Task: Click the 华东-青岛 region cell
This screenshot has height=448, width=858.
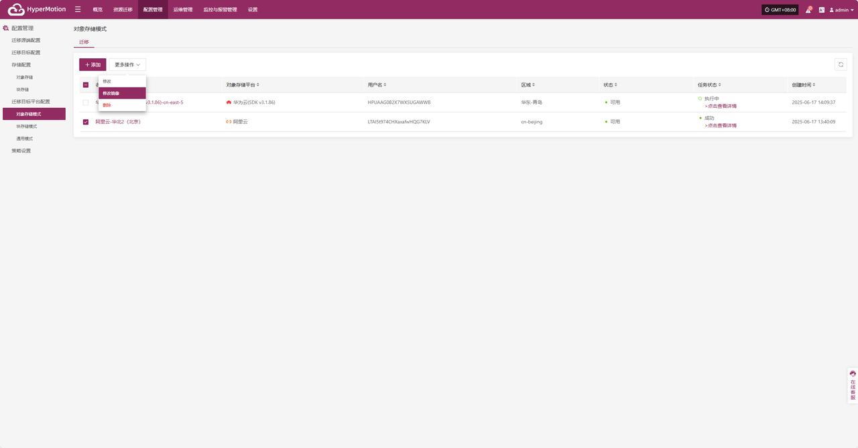Action: pos(532,102)
